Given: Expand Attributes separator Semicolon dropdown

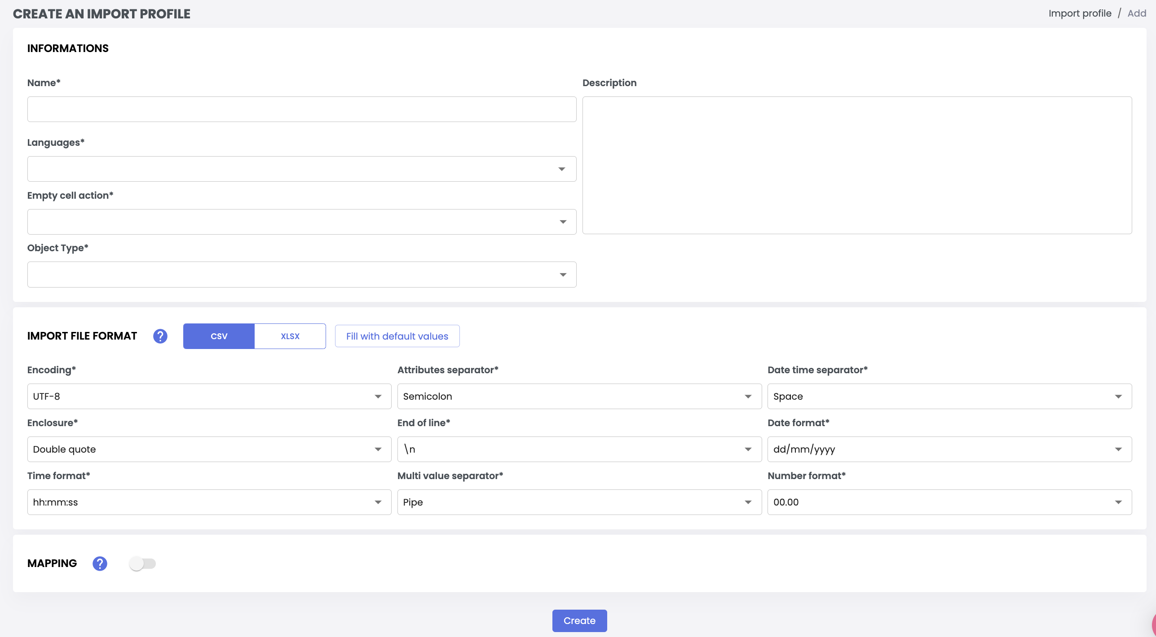Looking at the screenshot, I should coord(579,397).
